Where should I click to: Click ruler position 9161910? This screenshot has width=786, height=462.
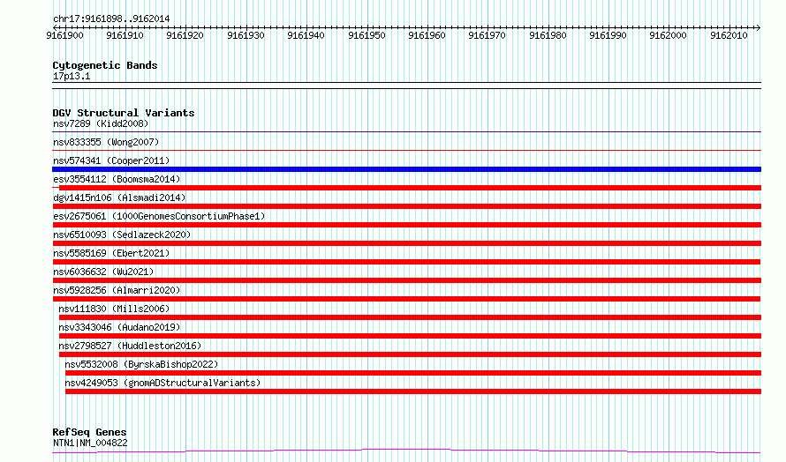coord(125,35)
